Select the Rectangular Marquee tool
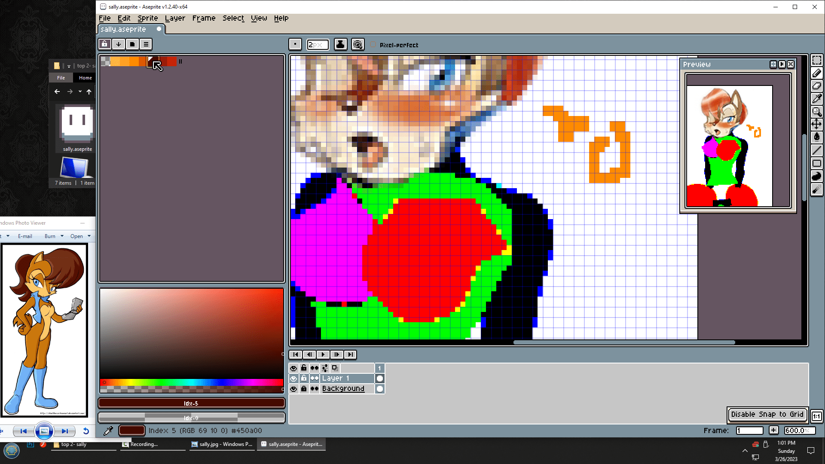Screen dimensions: 825x464 [x=816, y=60]
